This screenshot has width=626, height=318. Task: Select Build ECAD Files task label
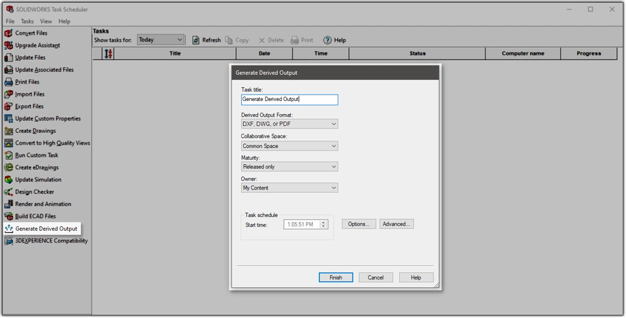click(35, 216)
